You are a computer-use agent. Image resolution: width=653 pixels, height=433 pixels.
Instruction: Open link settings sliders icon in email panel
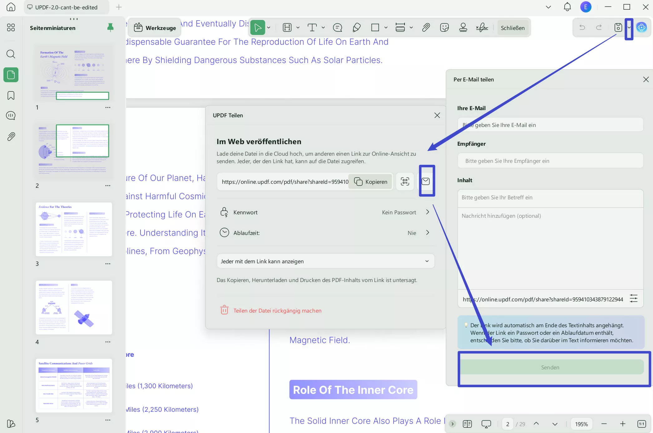[x=634, y=299]
